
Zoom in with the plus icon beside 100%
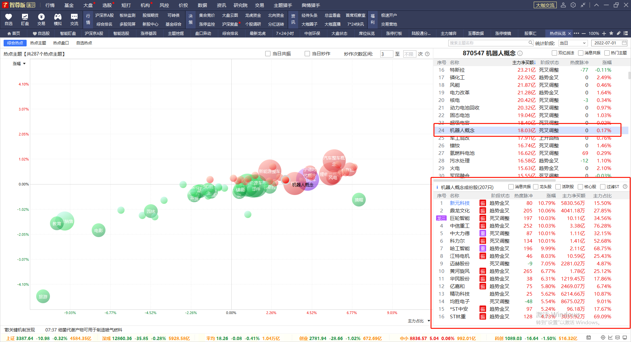(x=604, y=34)
